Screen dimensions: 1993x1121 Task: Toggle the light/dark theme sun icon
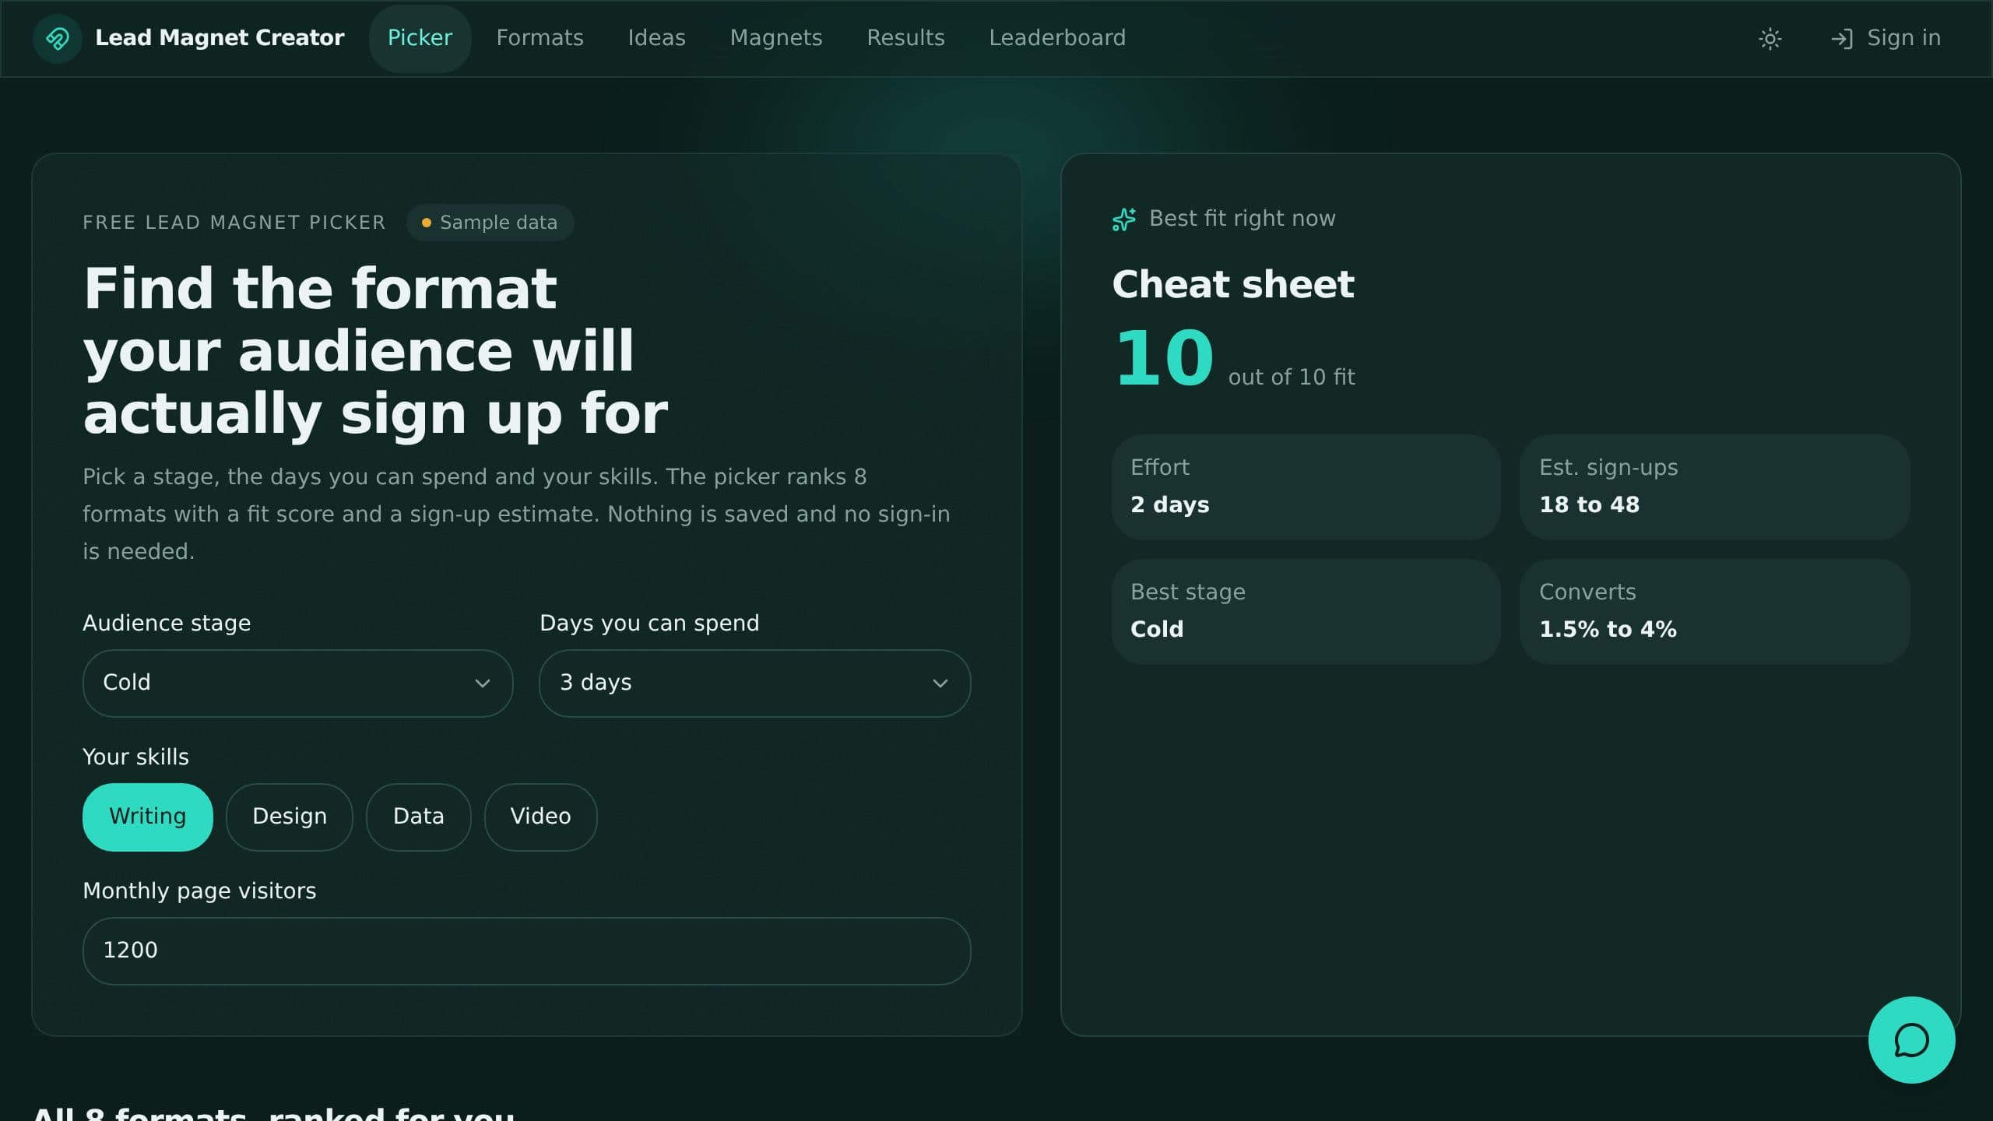(x=1770, y=38)
